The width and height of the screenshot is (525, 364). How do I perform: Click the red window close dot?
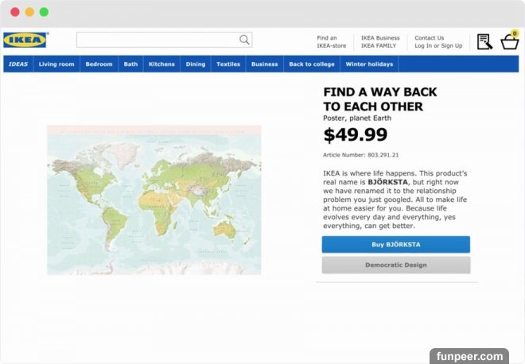[x=15, y=12]
